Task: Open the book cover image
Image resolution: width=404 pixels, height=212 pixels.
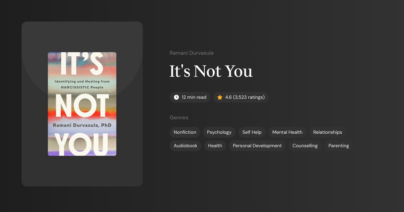Action: [x=82, y=104]
